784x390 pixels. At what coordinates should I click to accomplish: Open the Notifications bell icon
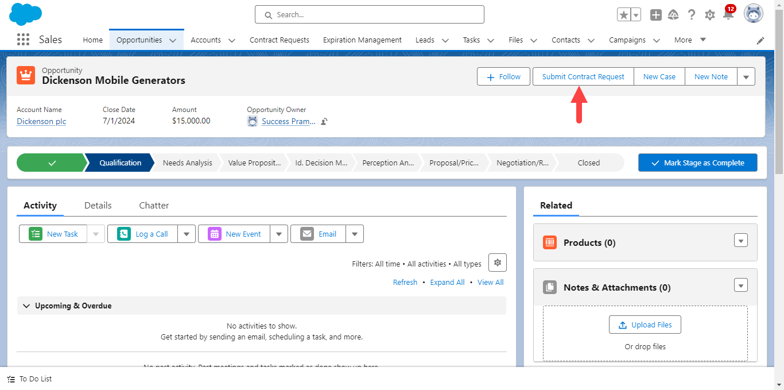728,15
